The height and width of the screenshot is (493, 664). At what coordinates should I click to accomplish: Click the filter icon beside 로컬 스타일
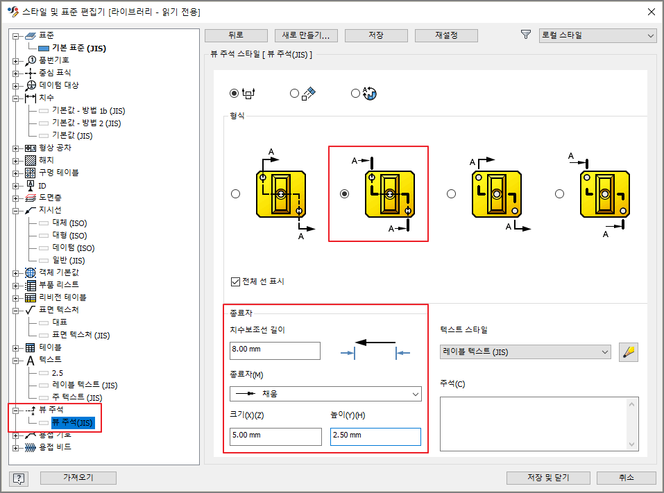525,35
